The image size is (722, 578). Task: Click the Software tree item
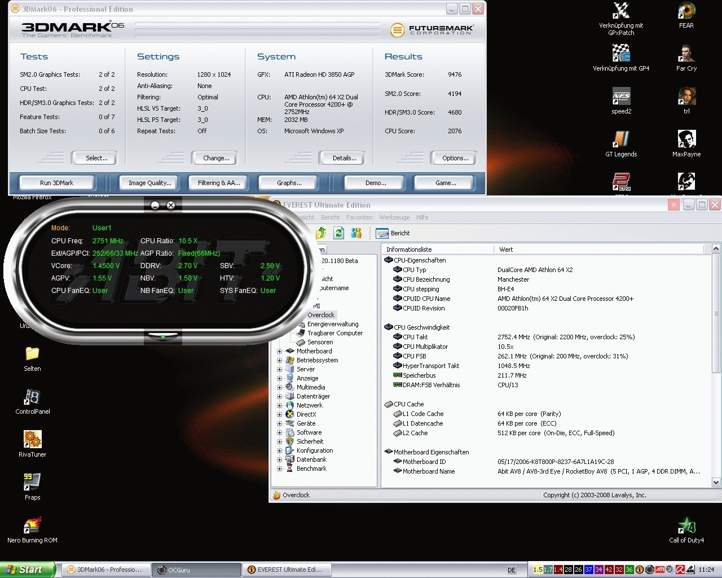tap(309, 432)
